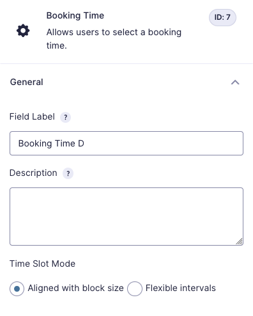
Task: Select Aligned with block size radio button
Action: pyautogui.click(x=17, y=288)
